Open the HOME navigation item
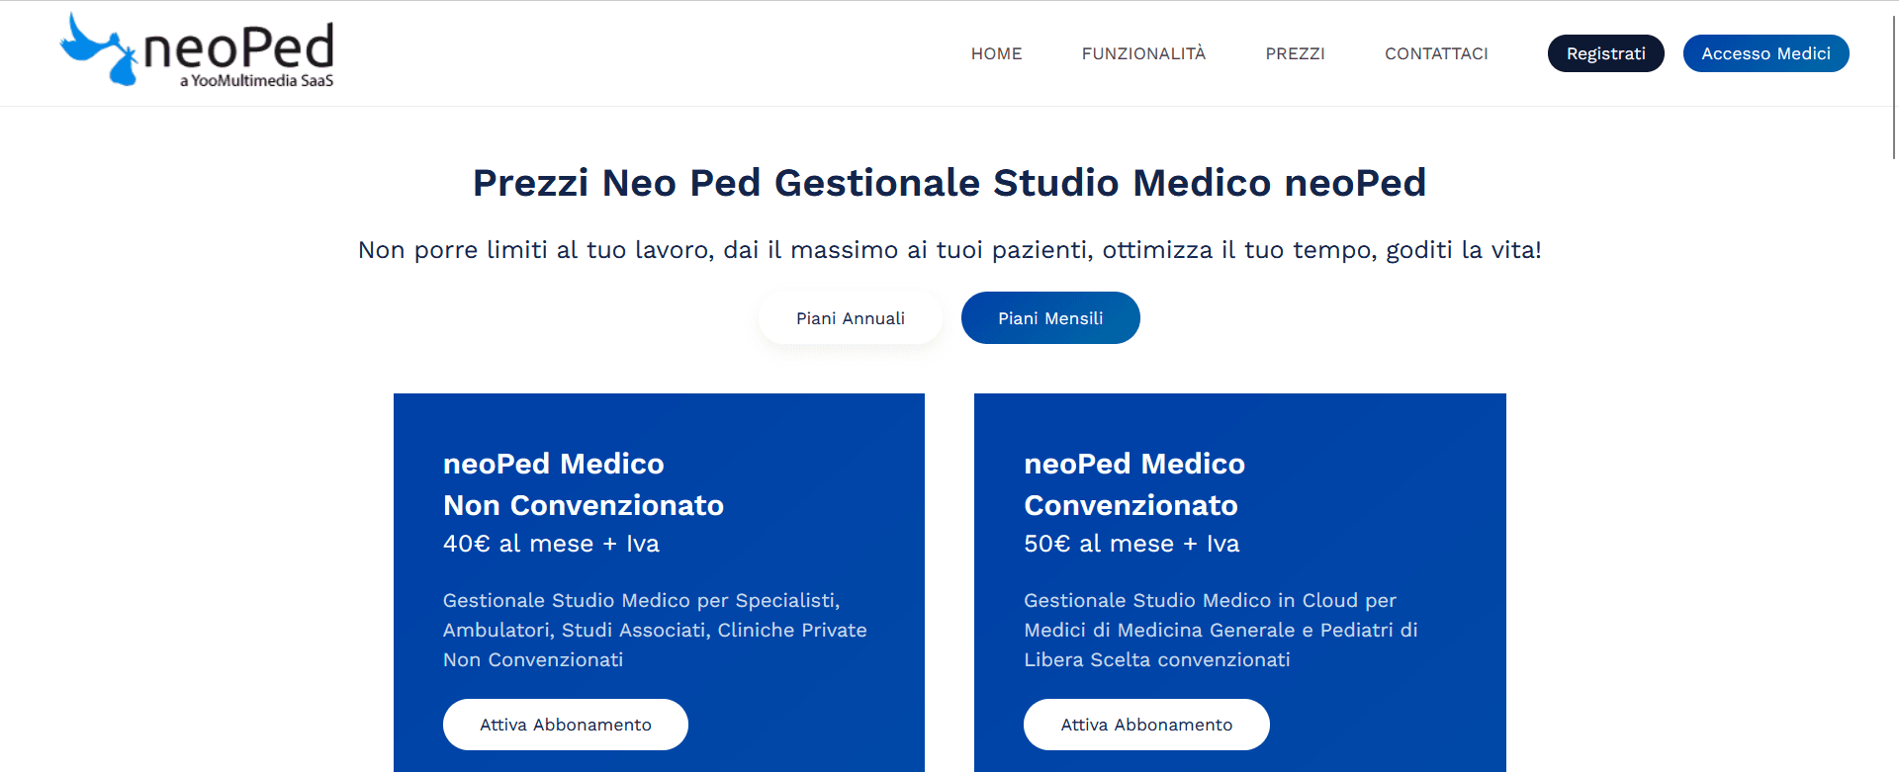The height and width of the screenshot is (772, 1899). coord(996,53)
